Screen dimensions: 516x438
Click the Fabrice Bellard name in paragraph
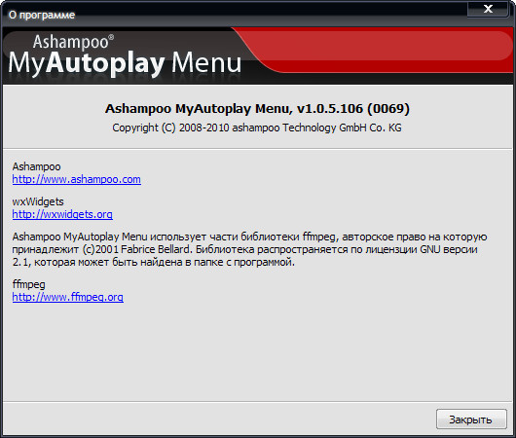point(156,249)
